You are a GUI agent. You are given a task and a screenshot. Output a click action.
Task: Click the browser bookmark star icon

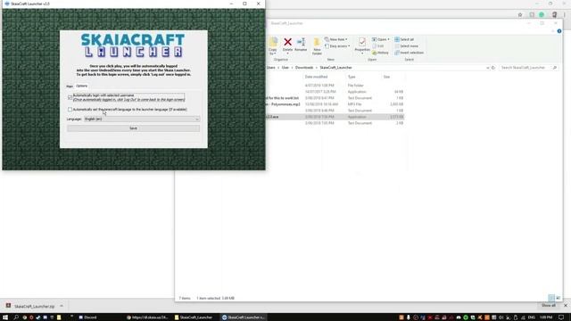click(520, 15)
